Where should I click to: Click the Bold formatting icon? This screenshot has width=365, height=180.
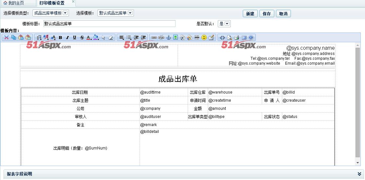(x=60, y=37)
